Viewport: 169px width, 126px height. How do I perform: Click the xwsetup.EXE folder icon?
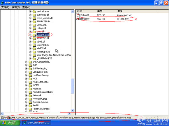(x=34, y=52)
